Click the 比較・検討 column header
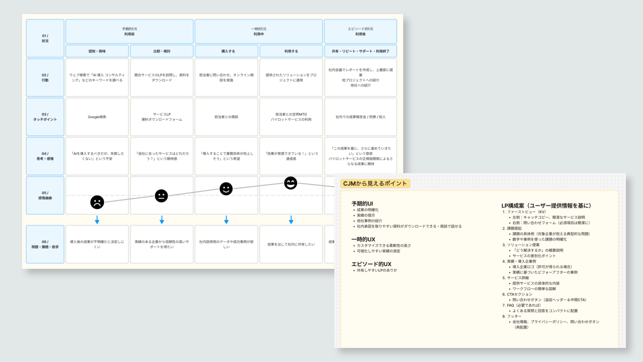This screenshot has height=362, width=643. click(x=162, y=51)
